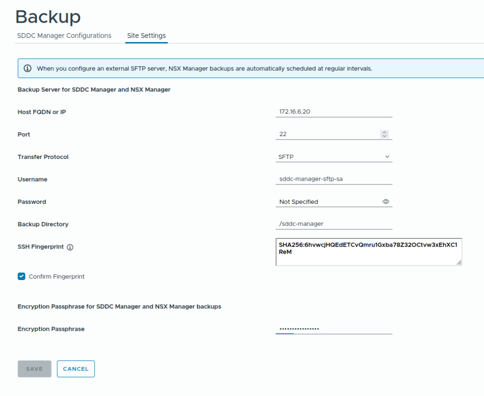Uncheck the Confirm Fingerprint checkbox

(21, 276)
